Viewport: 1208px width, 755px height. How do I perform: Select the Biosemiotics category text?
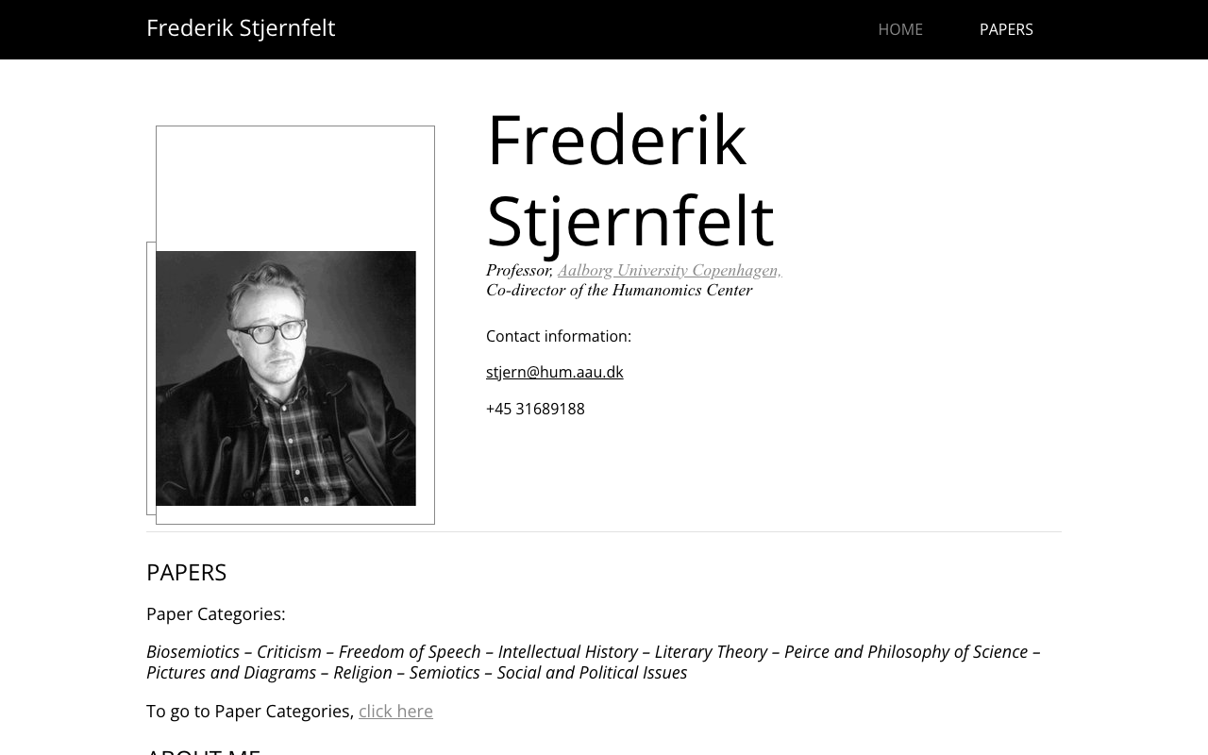[193, 651]
